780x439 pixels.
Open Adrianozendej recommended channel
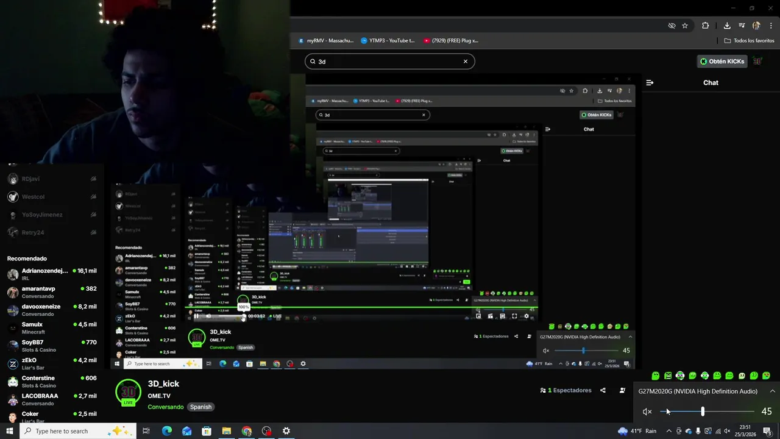coord(52,274)
